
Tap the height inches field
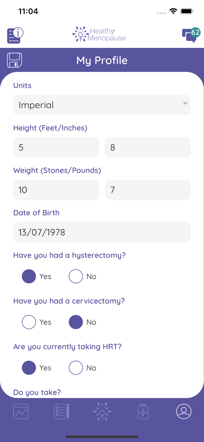pyautogui.click(x=148, y=147)
